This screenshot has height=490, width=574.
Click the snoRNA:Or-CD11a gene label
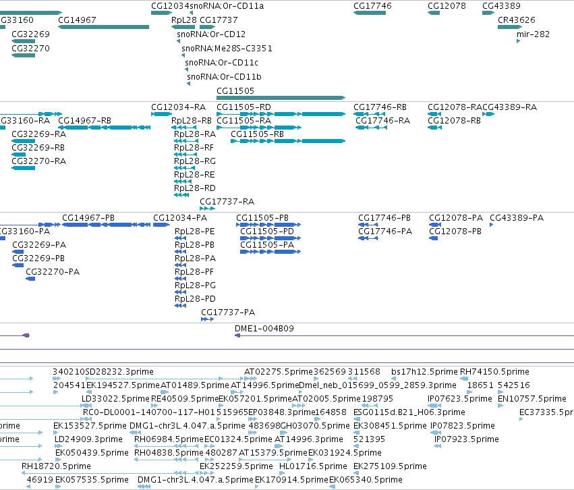coord(227,6)
